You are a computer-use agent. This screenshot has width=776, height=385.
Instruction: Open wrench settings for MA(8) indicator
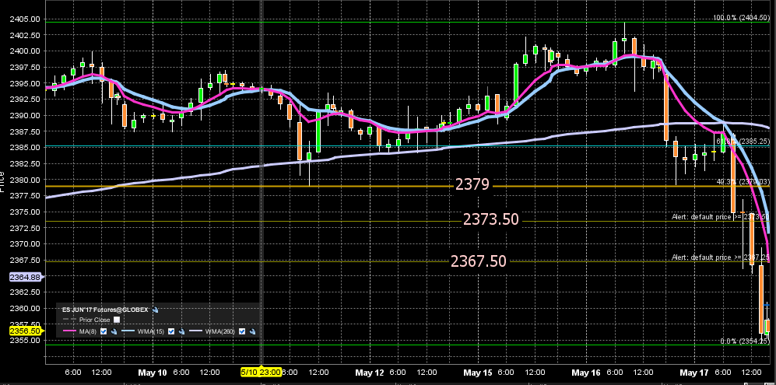tap(114, 331)
